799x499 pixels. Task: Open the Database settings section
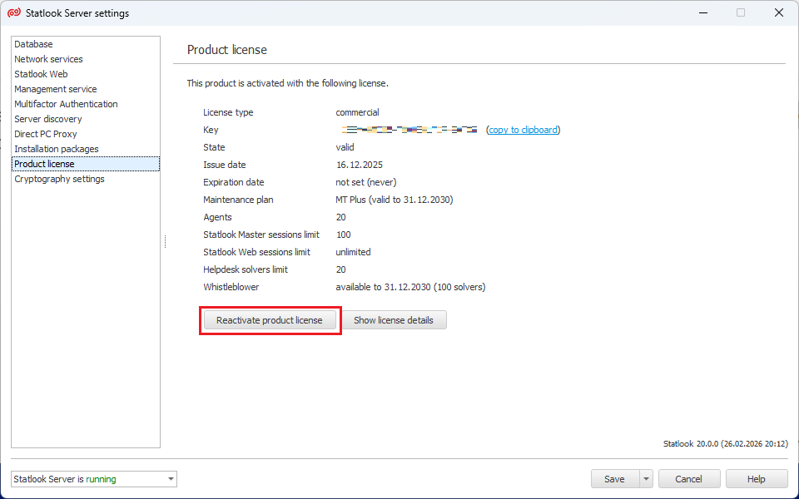tap(33, 44)
